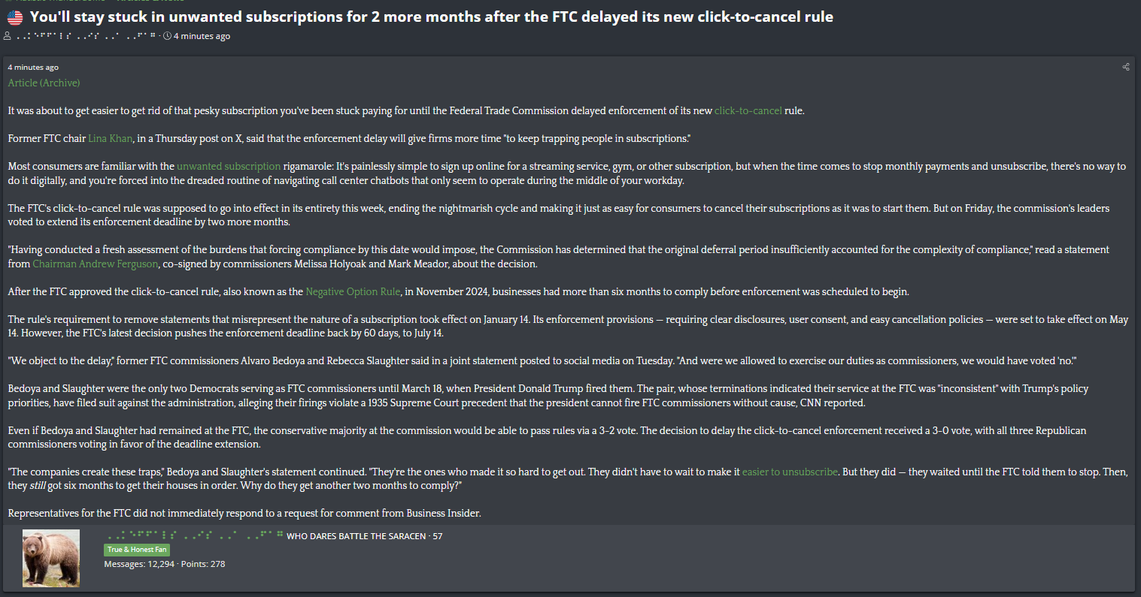
Task: Click the thread header 4 minutes ago time
Action: [x=202, y=36]
